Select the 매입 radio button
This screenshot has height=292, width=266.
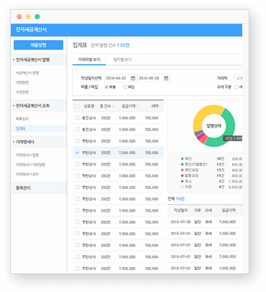[125, 87]
